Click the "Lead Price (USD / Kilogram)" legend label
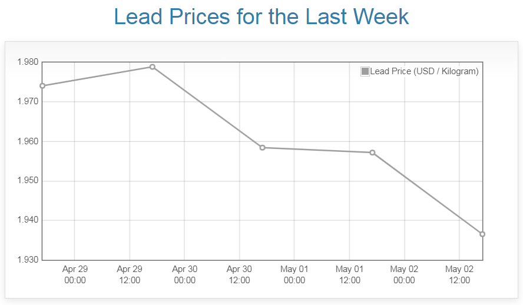 tap(424, 71)
